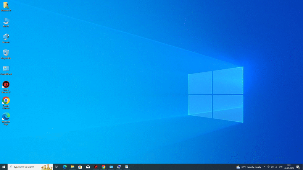Select the Google Chrome desktop shortcut
The height and width of the screenshot is (170, 303).
pyautogui.click(x=6, y=103)
